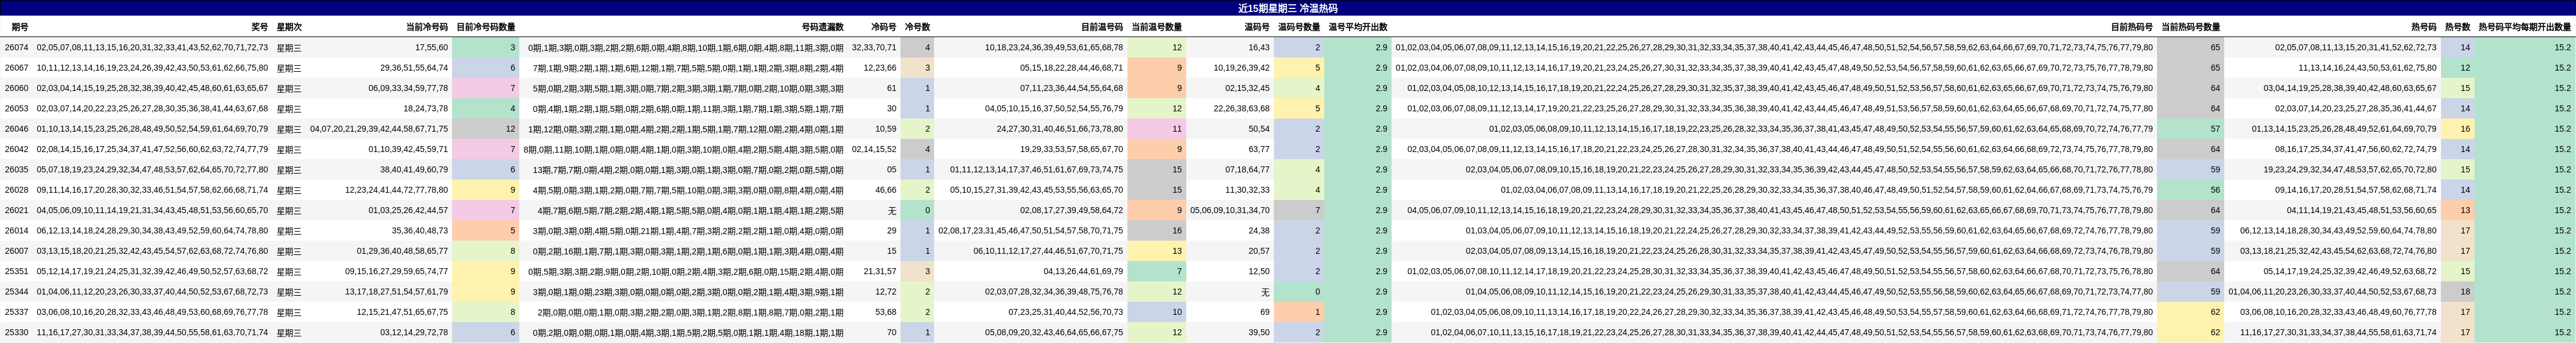Screen dimensions: 2576x343
Task: Click hot numbers cell 11,13,14,16,24,43,50,53,61,62,75,80
Action: coord(2367,68)
